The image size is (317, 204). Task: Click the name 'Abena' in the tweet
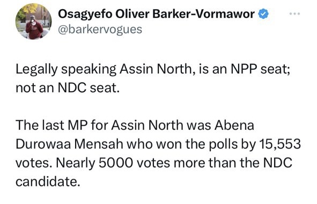tap(234, 125)
